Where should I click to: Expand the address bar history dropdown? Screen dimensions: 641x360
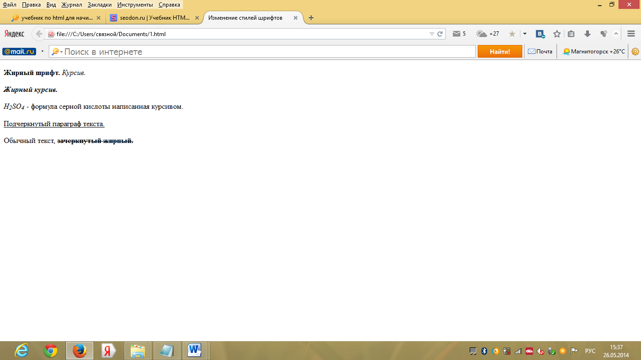tap(432, 34)
